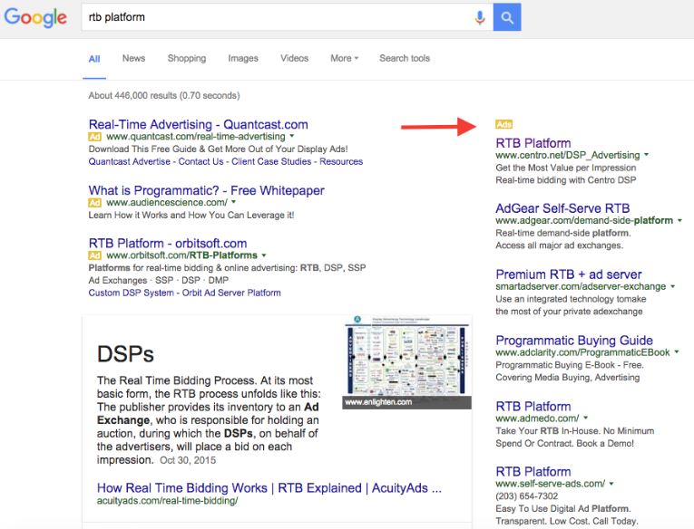Open the admedo.com 'RTB Platform' ad
The width and height of the screenshot is (694, 529).
pos(533,406)
